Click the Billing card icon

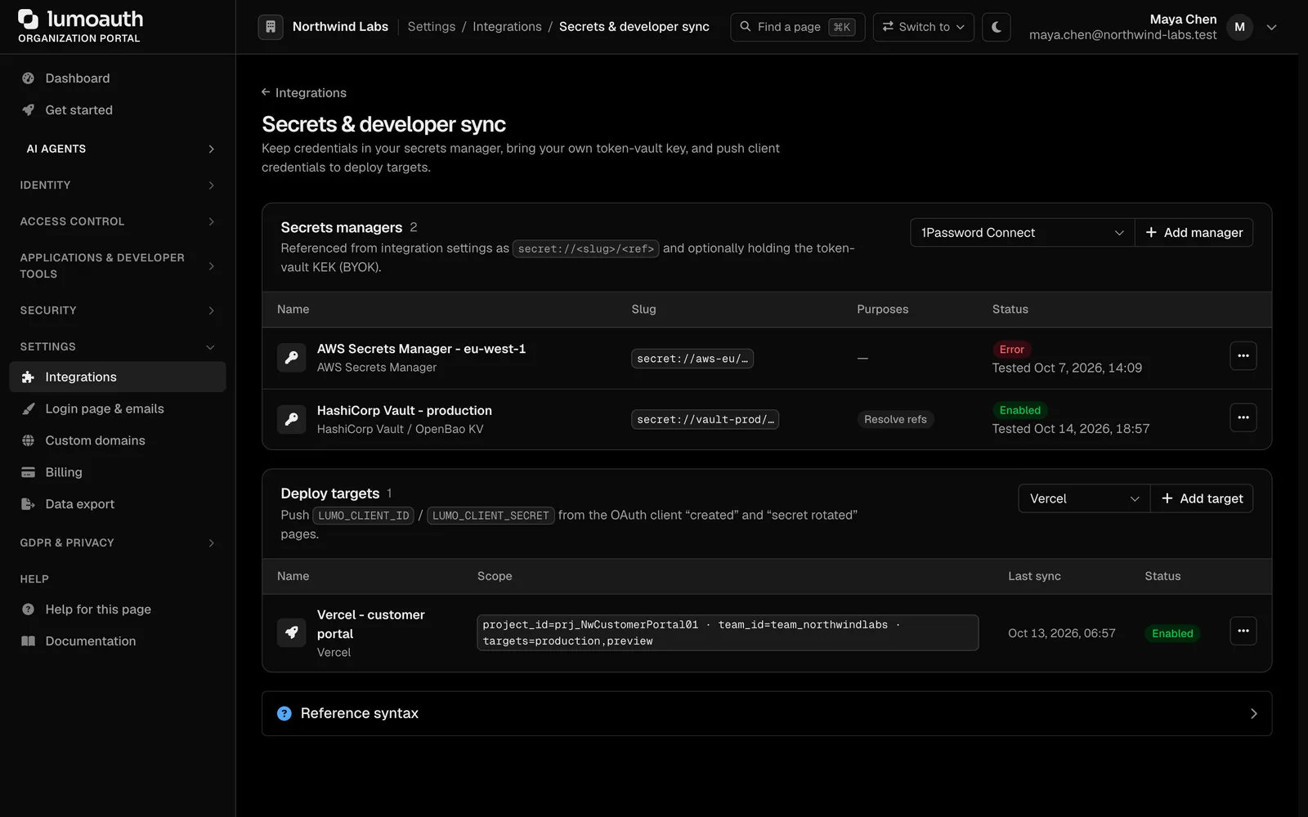(28, 472)
